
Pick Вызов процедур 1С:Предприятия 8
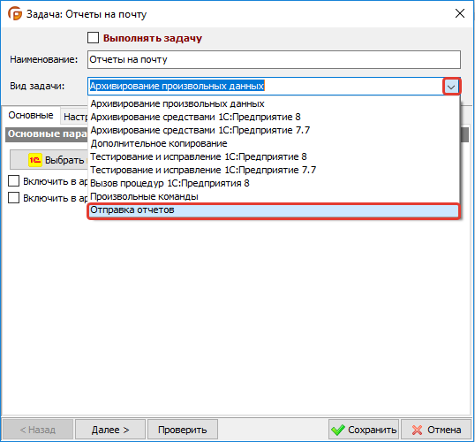(x=274, y=184)
